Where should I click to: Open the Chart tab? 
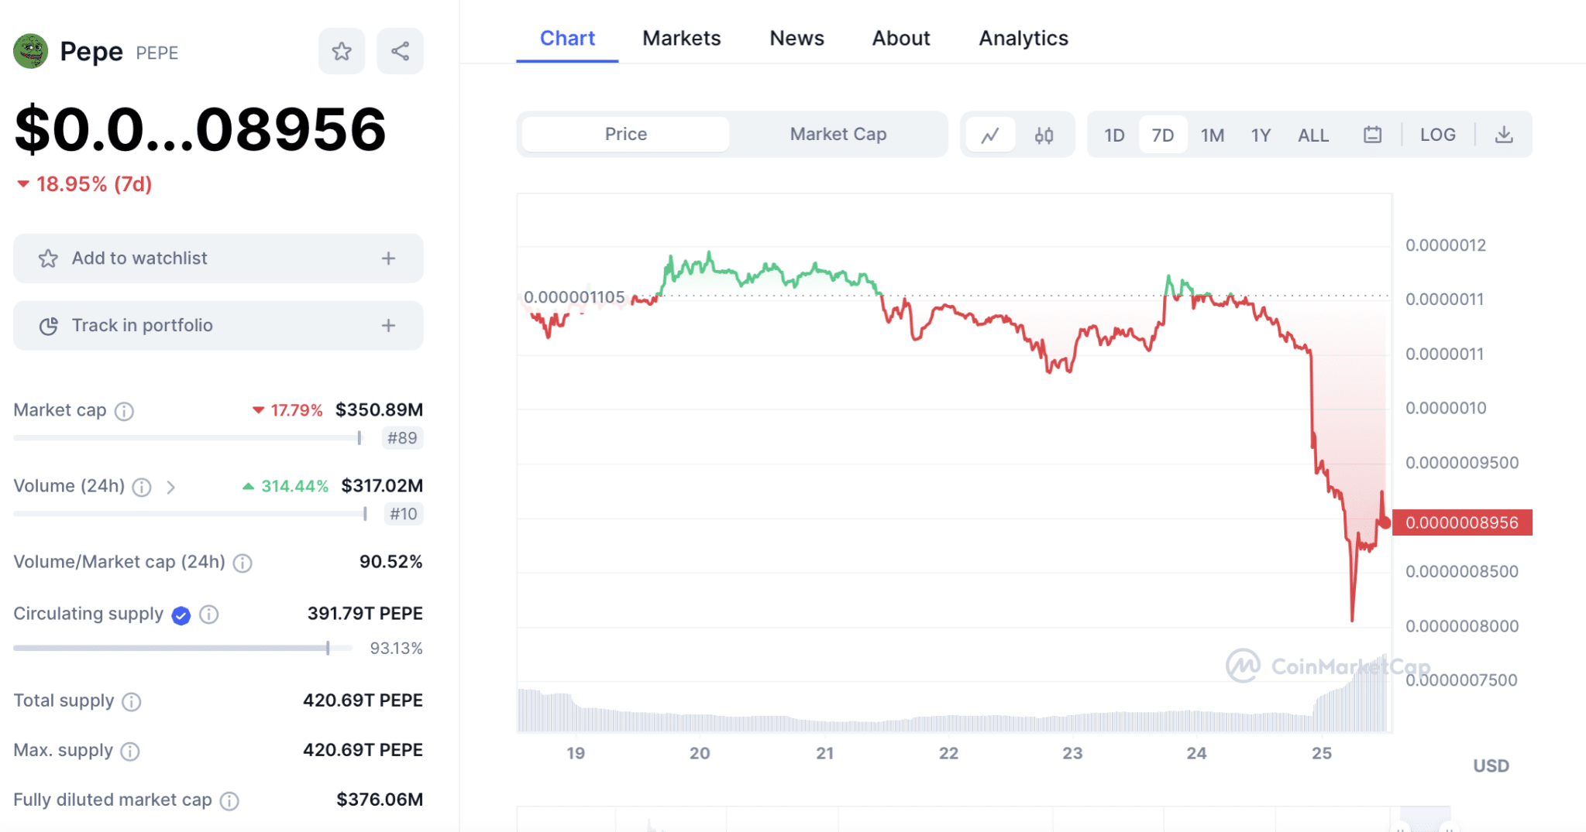[x=567, y=38]
